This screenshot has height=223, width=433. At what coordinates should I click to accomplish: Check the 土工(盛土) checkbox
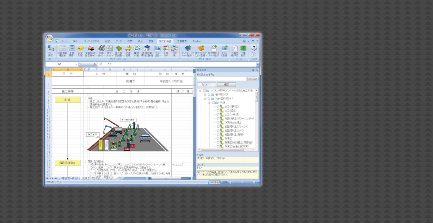coord(218,110)
